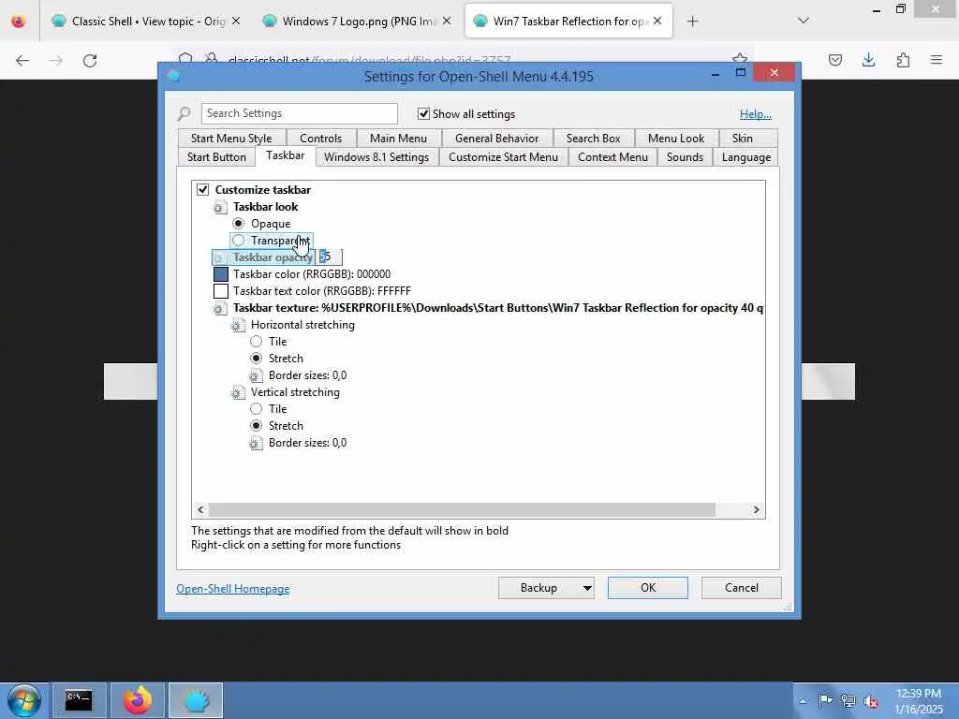Select Tile under Horizontal stretching
The image size is (959, 719).
coord(257,341)
